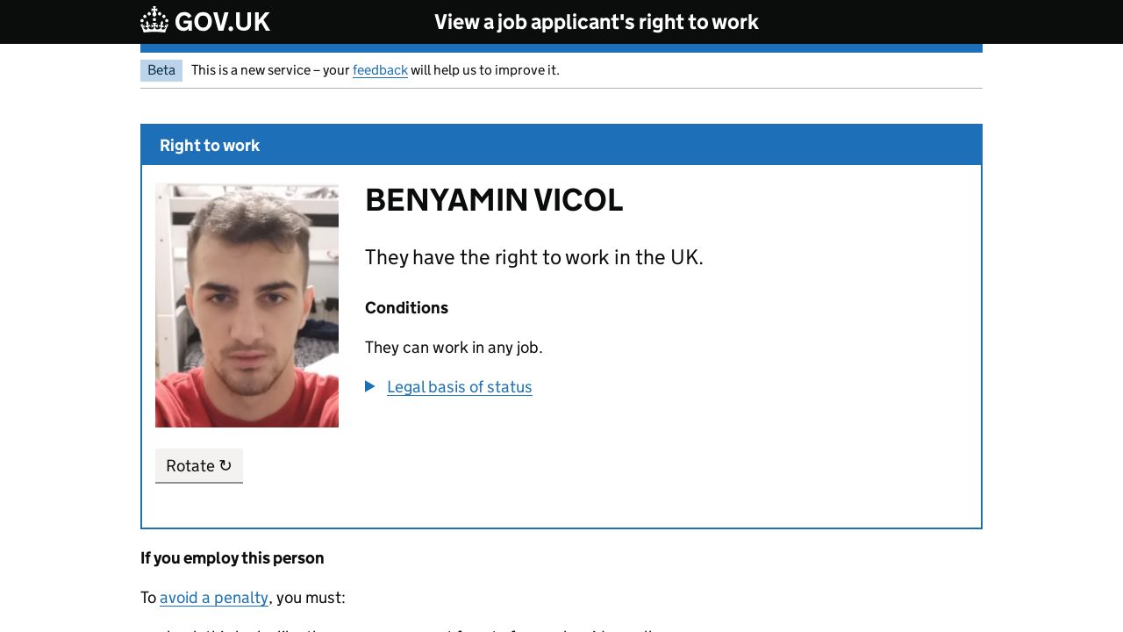Viewport: 1123px width, 632px height.
Task: Click the applicant's photo
Action: coord(247,305)
